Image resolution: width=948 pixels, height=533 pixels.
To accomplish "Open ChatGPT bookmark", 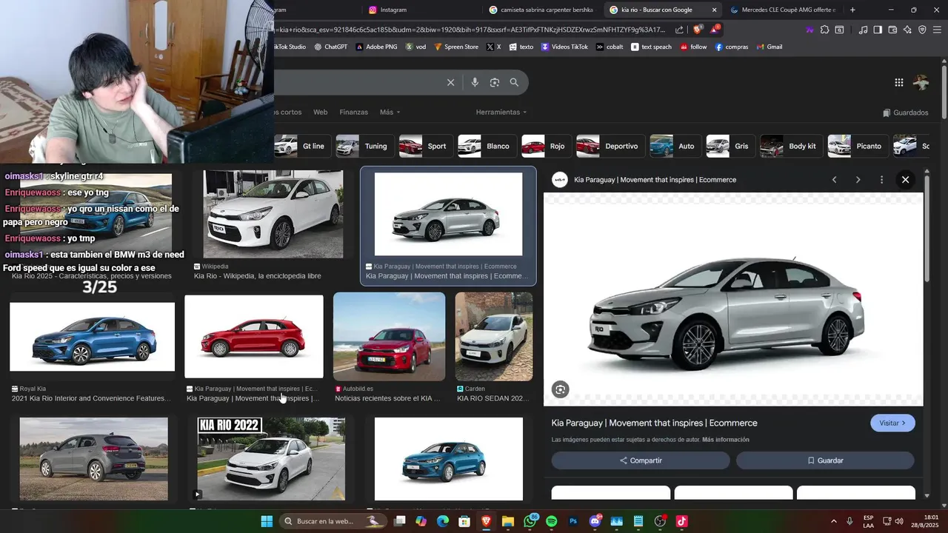I will click(x=330, y=47).
